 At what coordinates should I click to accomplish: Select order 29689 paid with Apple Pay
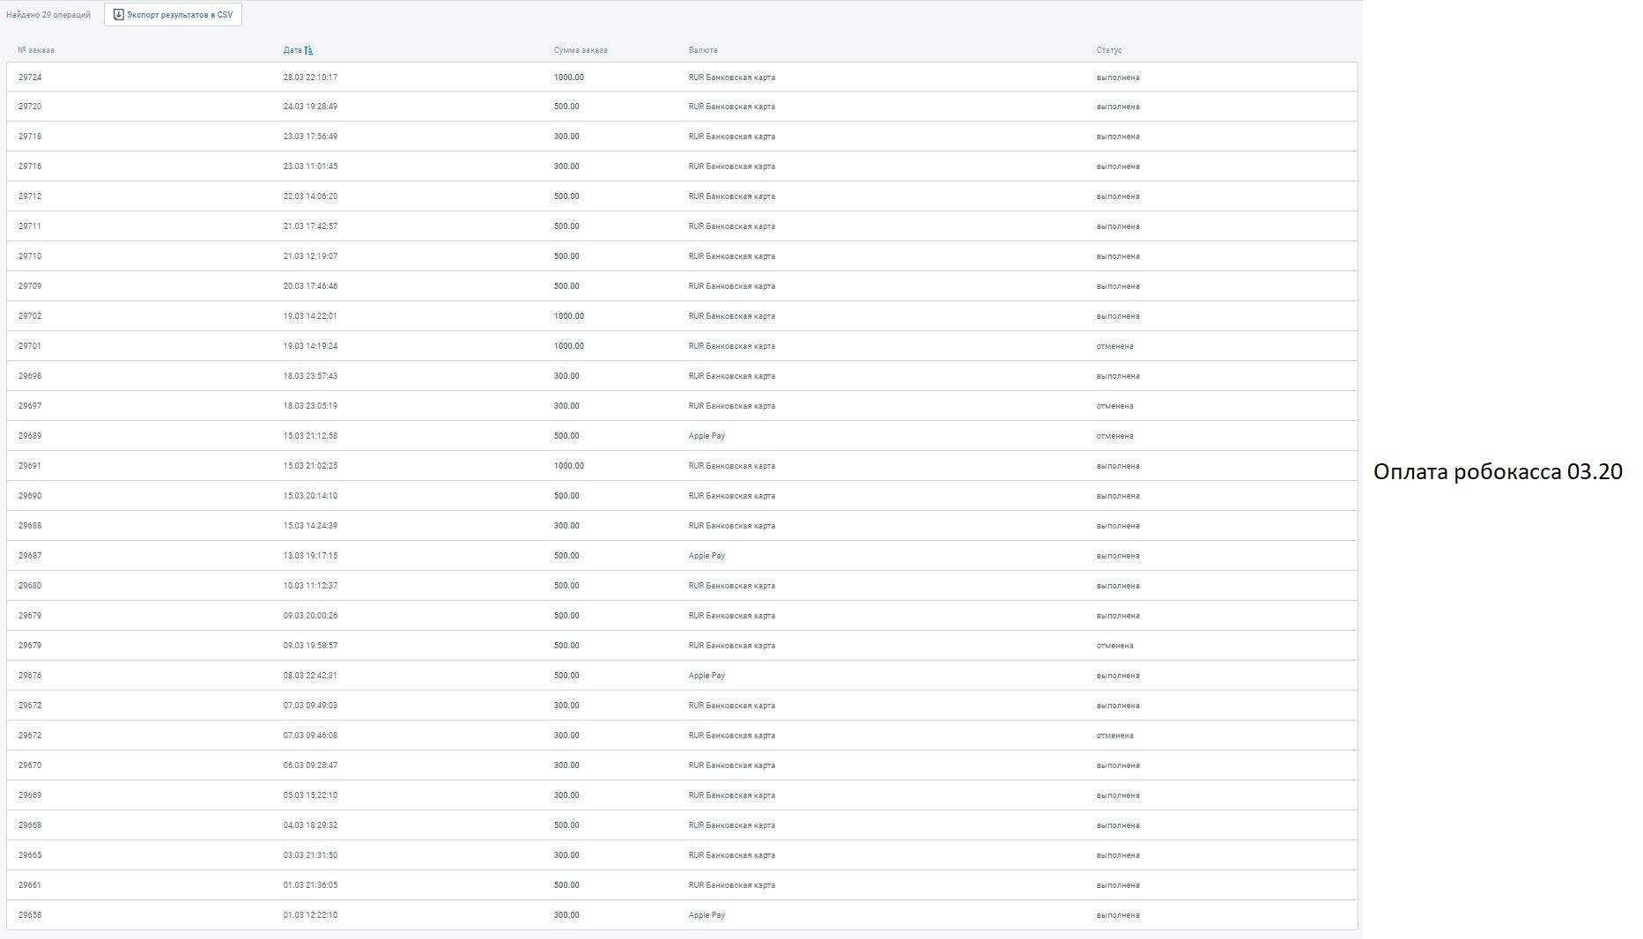pyautogui.click(x=682, y=436)
